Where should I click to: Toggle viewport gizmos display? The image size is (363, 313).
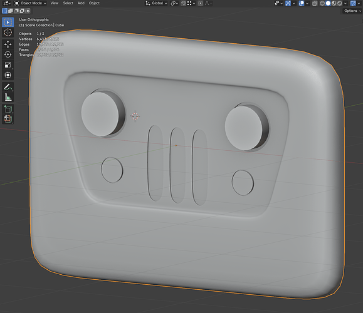(288, 3)
